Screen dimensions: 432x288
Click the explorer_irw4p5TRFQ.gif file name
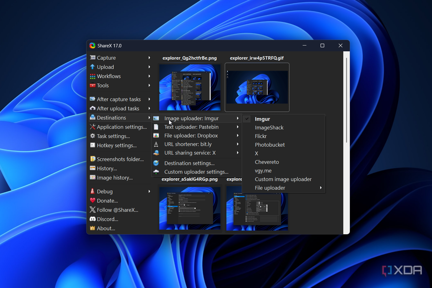(257, 58)
